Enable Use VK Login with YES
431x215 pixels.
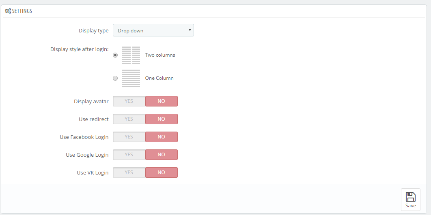pyautogui.click(x=129, y=172)
